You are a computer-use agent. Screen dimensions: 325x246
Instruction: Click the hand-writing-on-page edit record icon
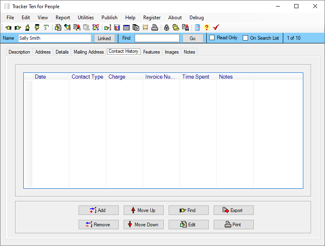coord(58,27)
